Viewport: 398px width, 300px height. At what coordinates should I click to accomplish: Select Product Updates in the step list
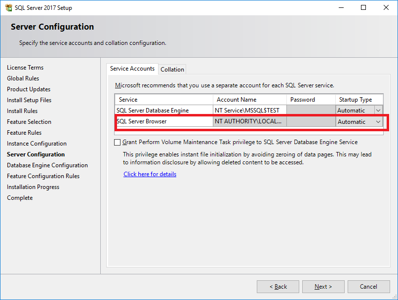pyautogui.click(x=29, y=89)
